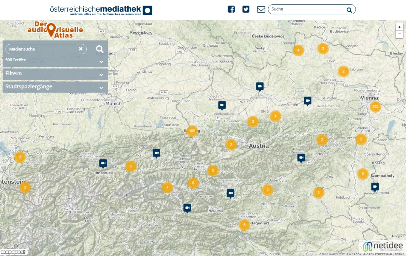Viewport: 406px width, 256px height.
Task: Click the 332 cluster marker near Vienna
Action: click(375, 107)
